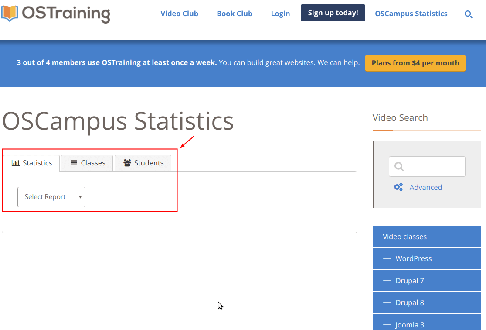Click Plans from $4 per month button
The height and width of the screenshot is (330, 486).
coord(415,63)
